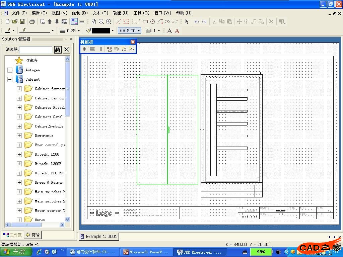Select the rectangle drawing tool
Image resolution: width=343 pixels, height=257 pixels.
[x=145, y=21]
